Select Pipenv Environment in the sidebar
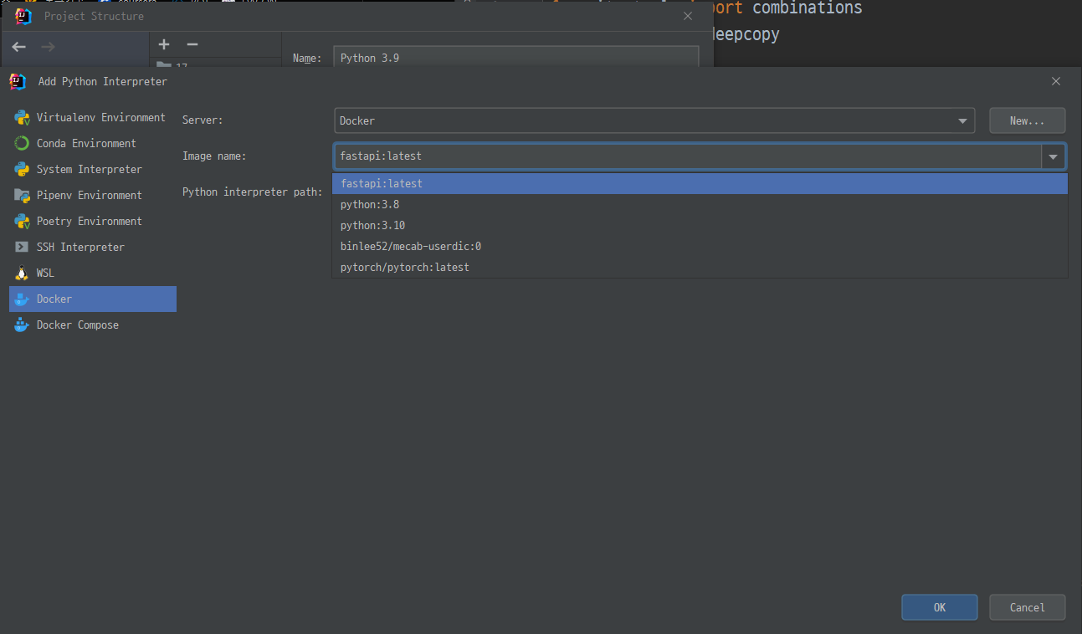The height and width of the screenshot is (634, 1082). pos(93,195)
